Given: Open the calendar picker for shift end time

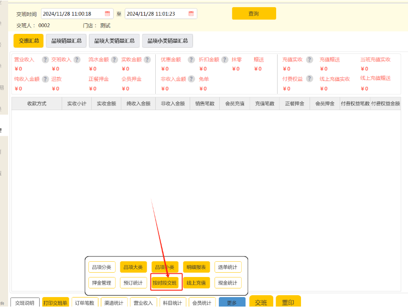Looking at the screenshot, I should pyautogui.click(x=191, y=13).
